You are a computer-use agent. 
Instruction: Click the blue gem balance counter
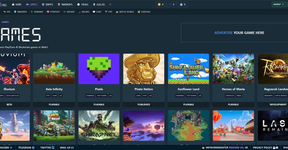click(183, 5)
